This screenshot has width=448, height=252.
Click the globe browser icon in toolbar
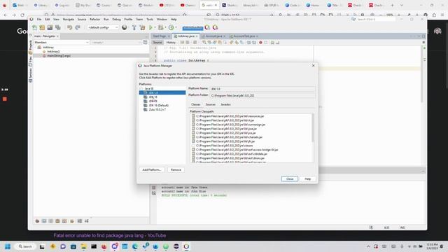[x=125, y=27]
